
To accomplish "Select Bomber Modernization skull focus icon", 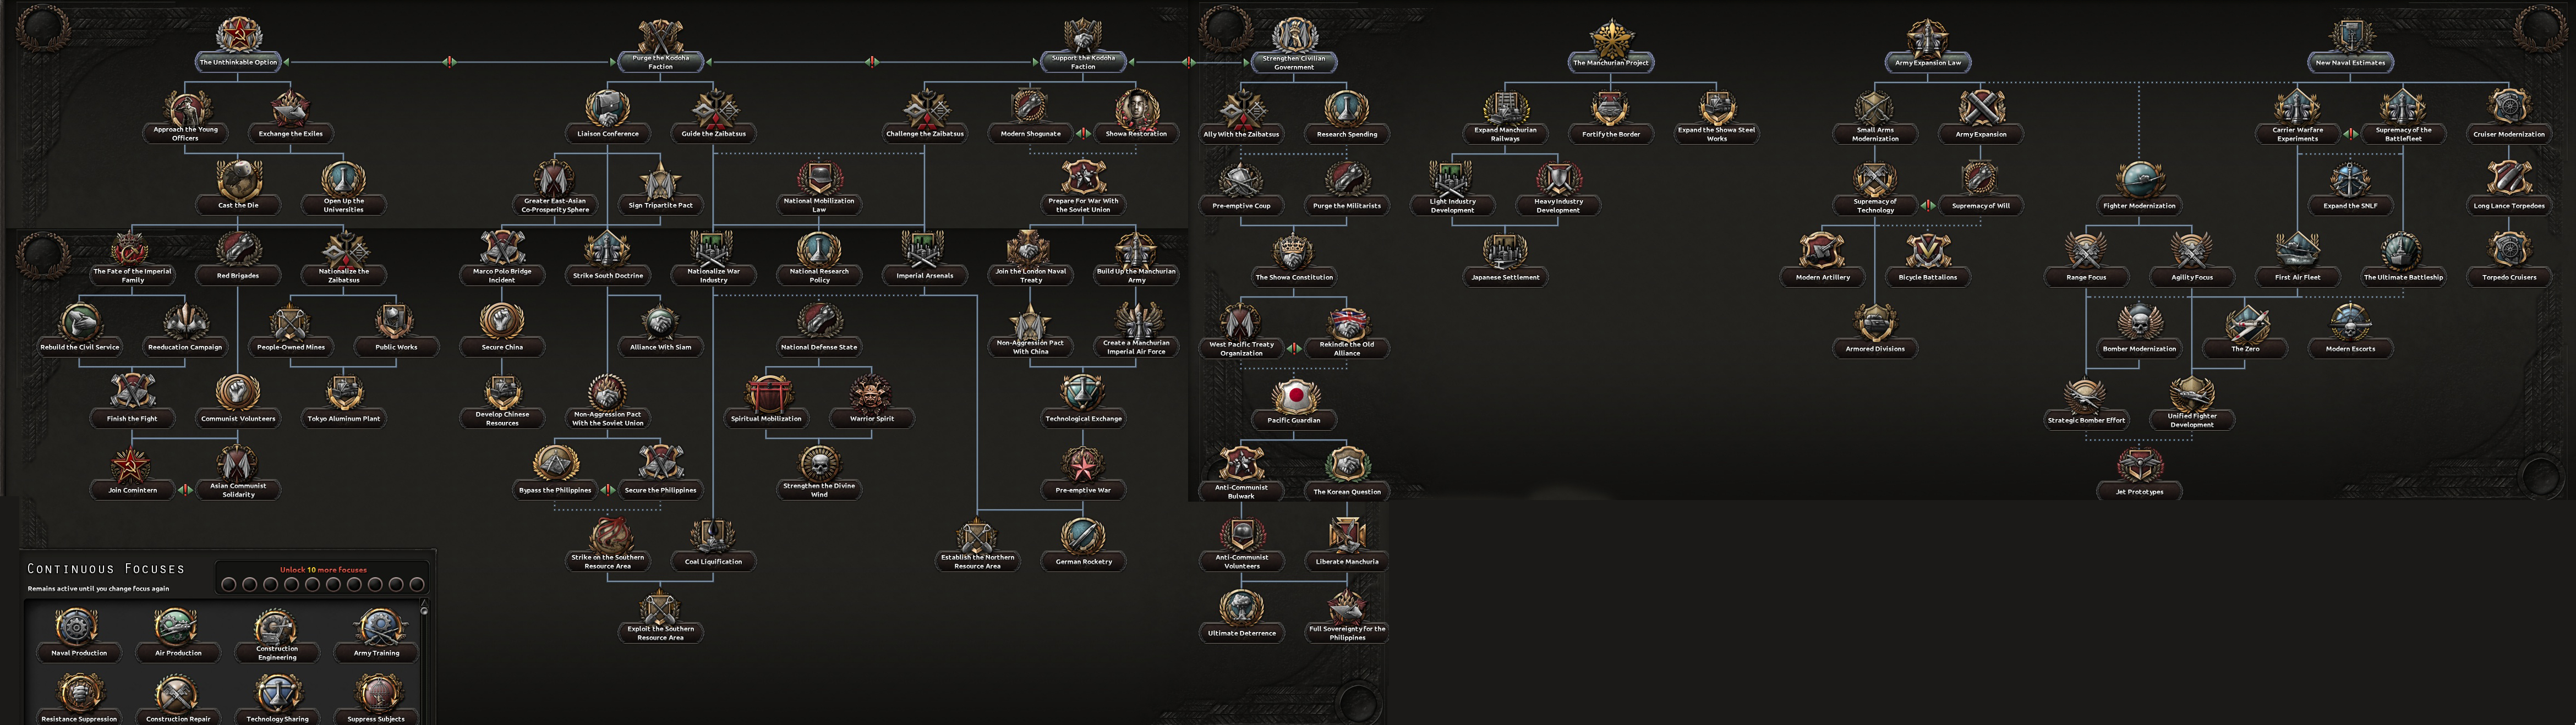I will [x=2139, y=323].
